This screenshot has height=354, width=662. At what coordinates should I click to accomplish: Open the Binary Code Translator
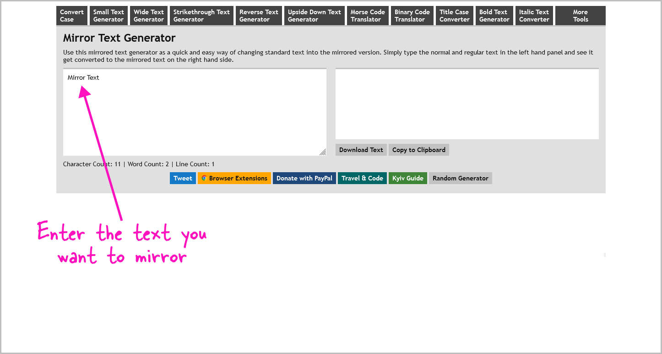click(x=412, y=15)
